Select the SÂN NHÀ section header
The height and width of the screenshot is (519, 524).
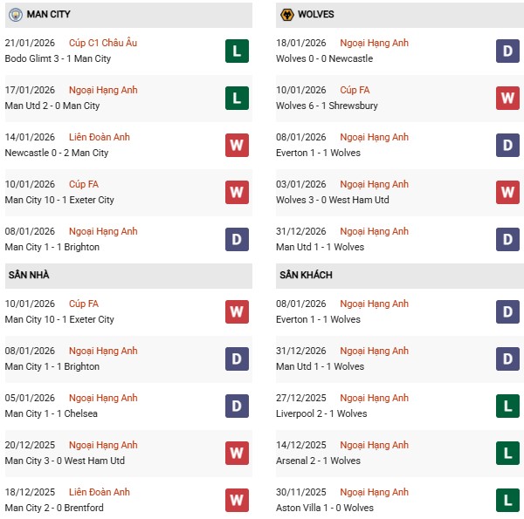click(x=29, y=276)
